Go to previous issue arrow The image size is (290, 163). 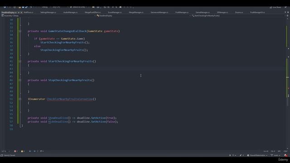coord(30,151)
